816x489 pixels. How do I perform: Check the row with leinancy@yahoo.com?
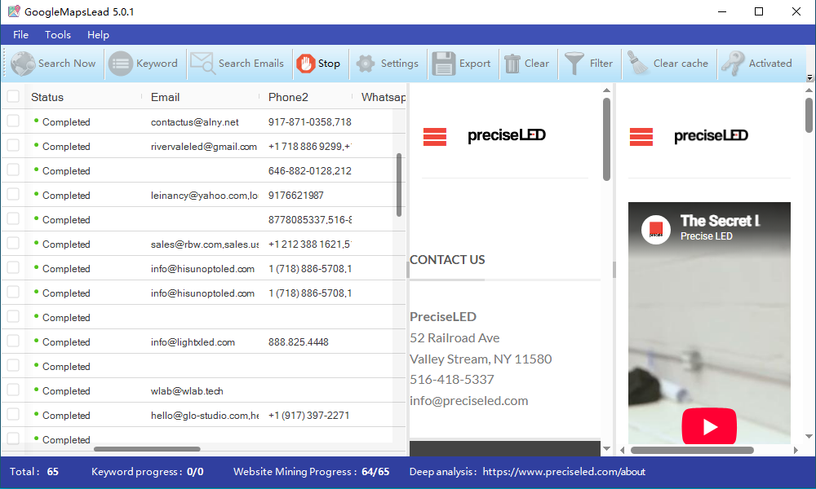13,194
